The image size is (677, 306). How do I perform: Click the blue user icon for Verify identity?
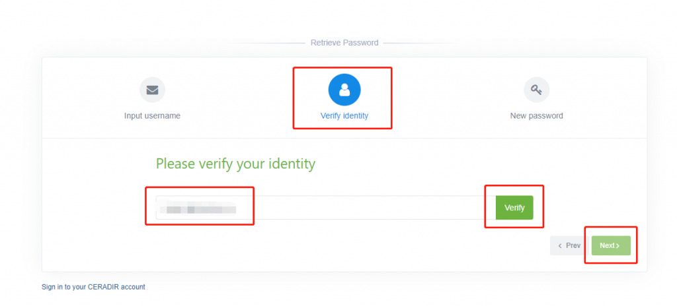[344, 90]
